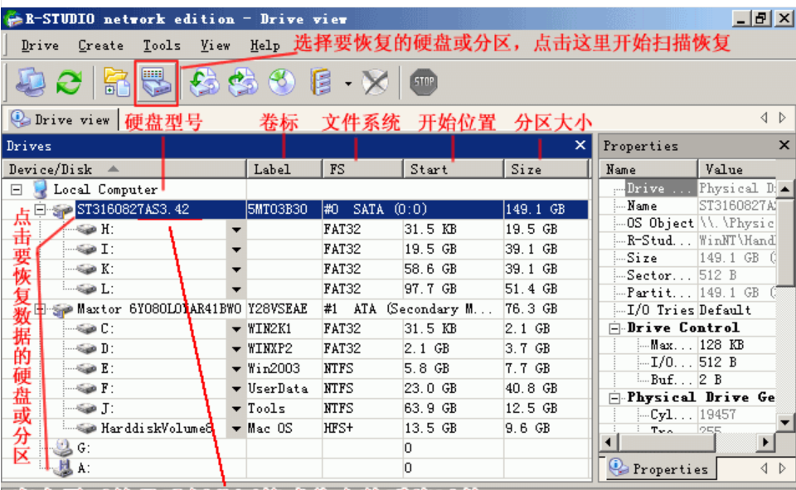Open the Drive menu
The width and height of the screenshot is (796, 490).
tap(40, 46)
